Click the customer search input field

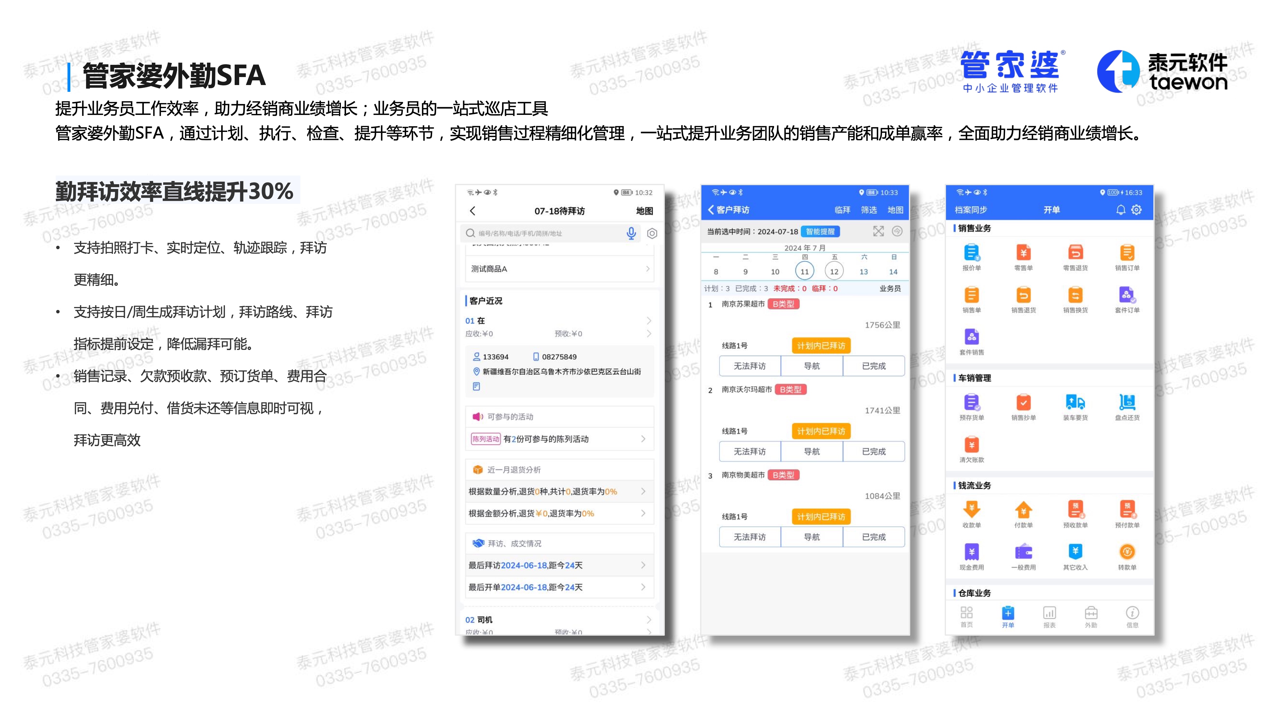tap(550, 233)
